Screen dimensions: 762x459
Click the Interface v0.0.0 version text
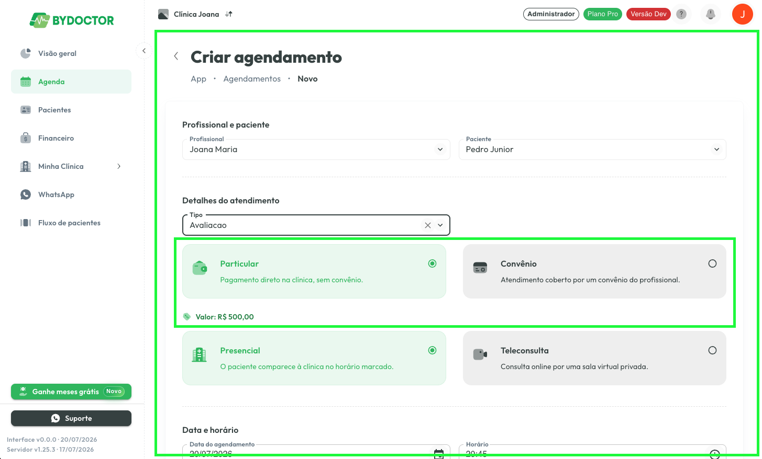pos(52,440)
